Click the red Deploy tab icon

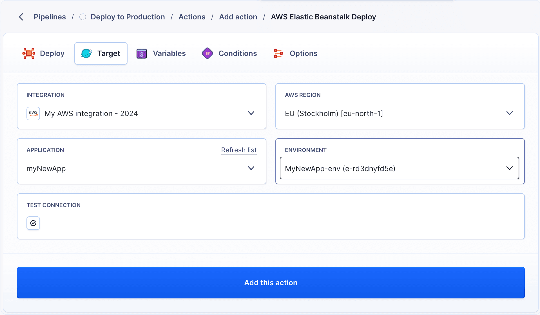[29, 53]
